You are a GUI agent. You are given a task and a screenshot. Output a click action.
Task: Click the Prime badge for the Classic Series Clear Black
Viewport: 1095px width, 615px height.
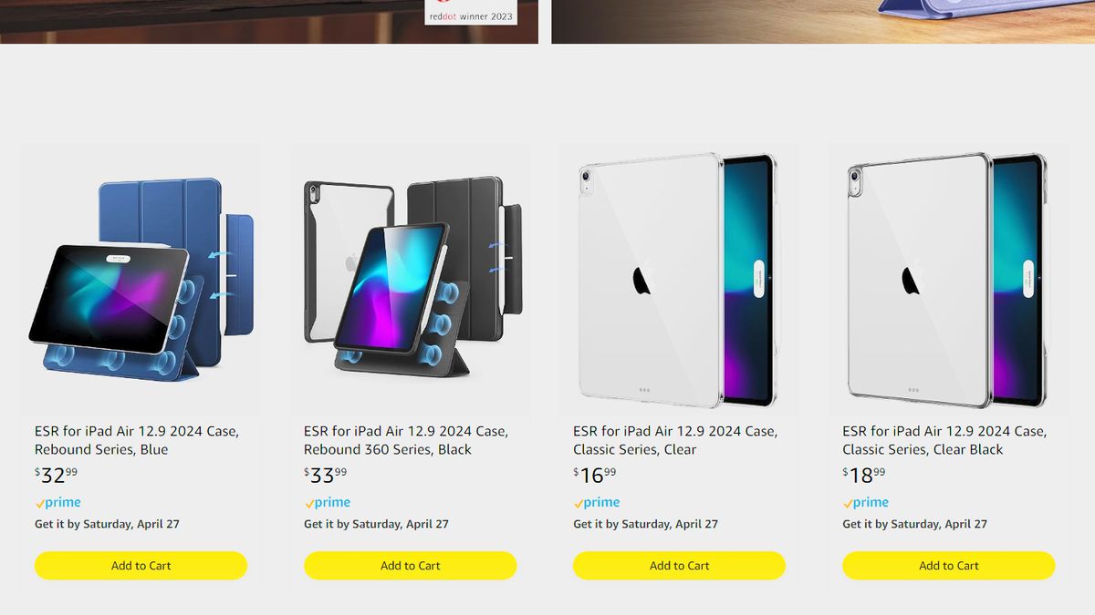click(x=865, y=502)
